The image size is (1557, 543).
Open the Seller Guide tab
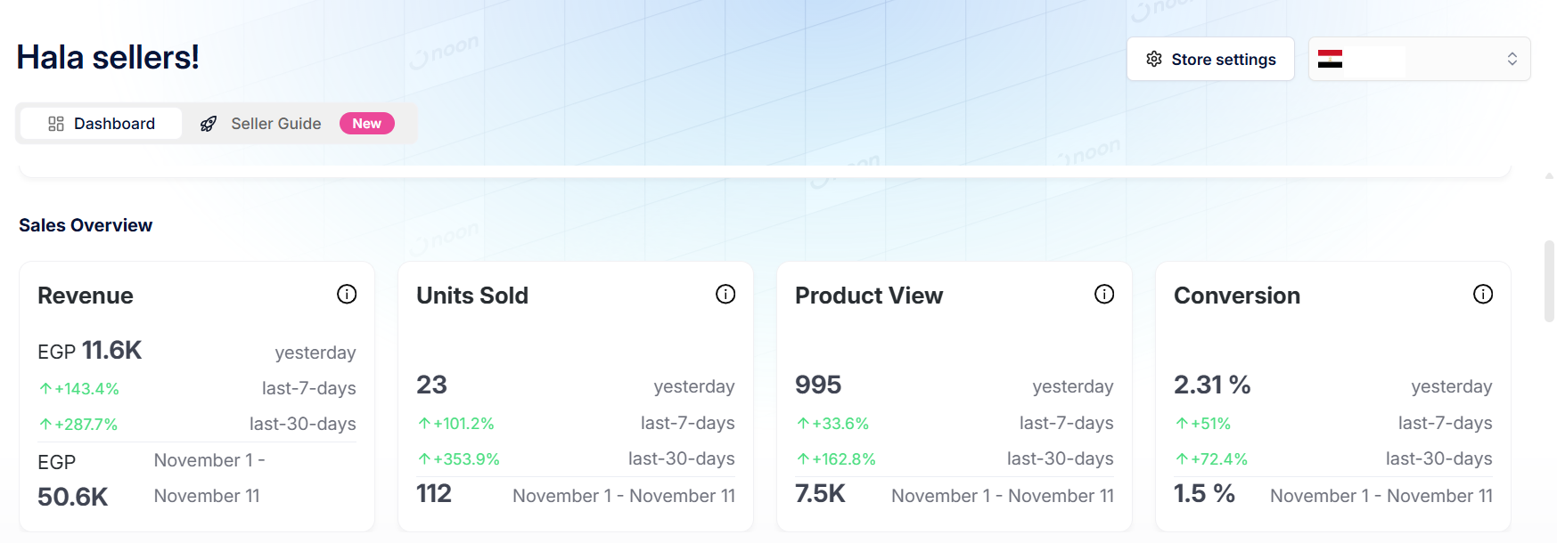[275, 124]
